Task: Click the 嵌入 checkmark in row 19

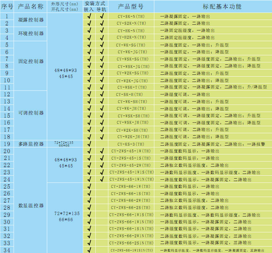Action: pyautogui.click(x=89, y=144)
